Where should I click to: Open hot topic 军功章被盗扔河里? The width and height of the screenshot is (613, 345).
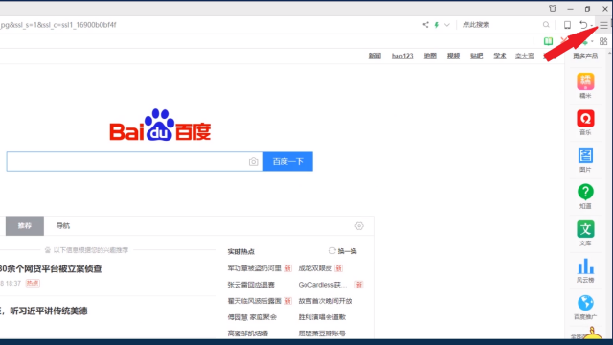(x=255, y=268)
